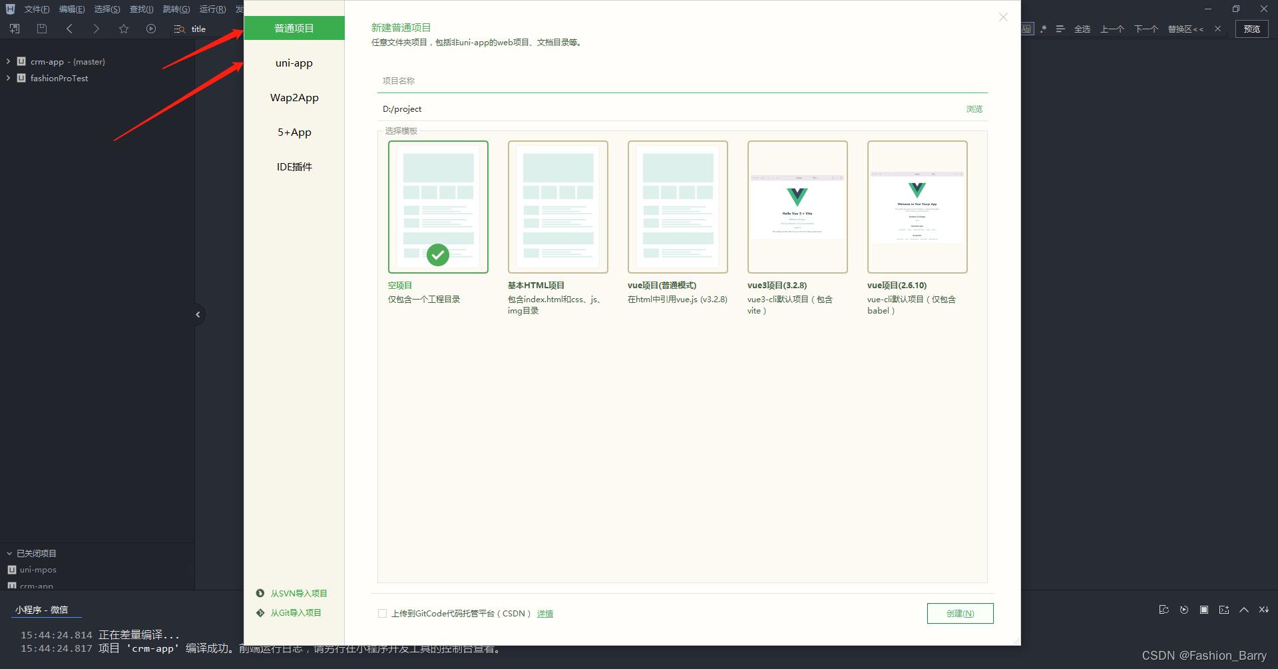Click the back navigation arrow icon
This screenshot has height=669, width=1278.
[69, 29]
